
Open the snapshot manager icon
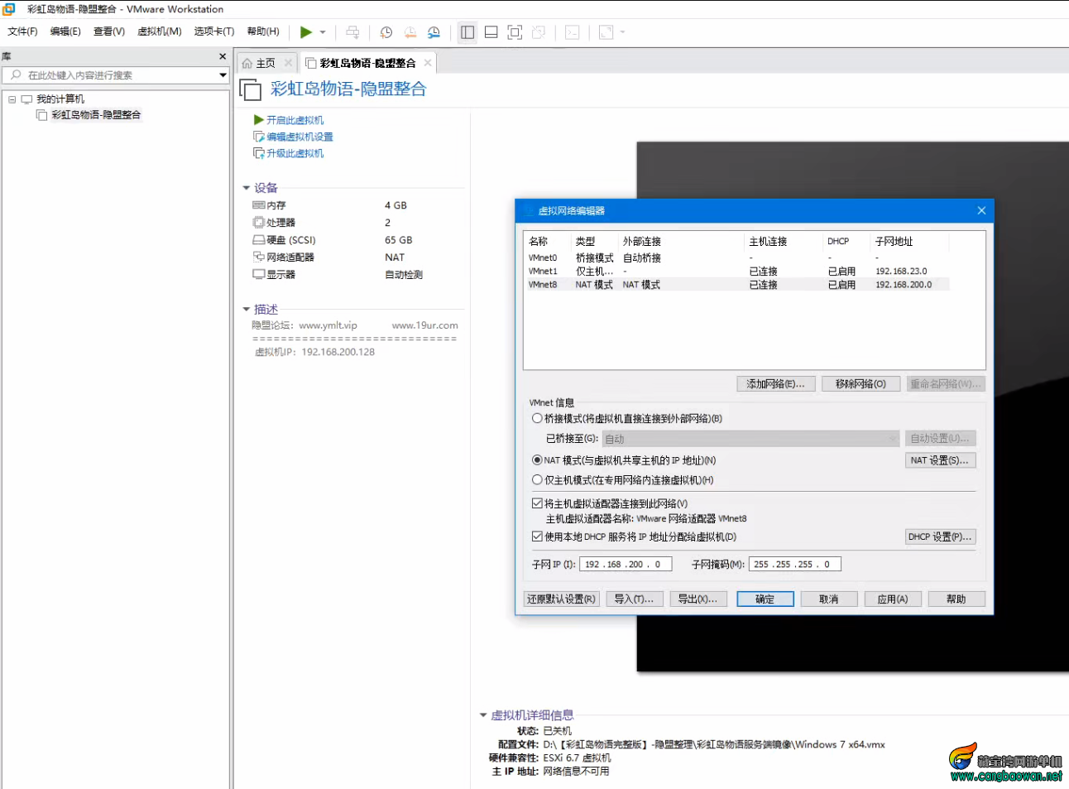[x=434, y=32]
